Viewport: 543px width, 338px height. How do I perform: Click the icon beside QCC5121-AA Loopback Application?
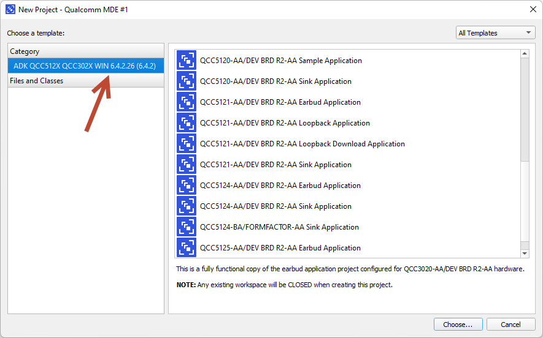pyautogui.click(x=187, y=122)
